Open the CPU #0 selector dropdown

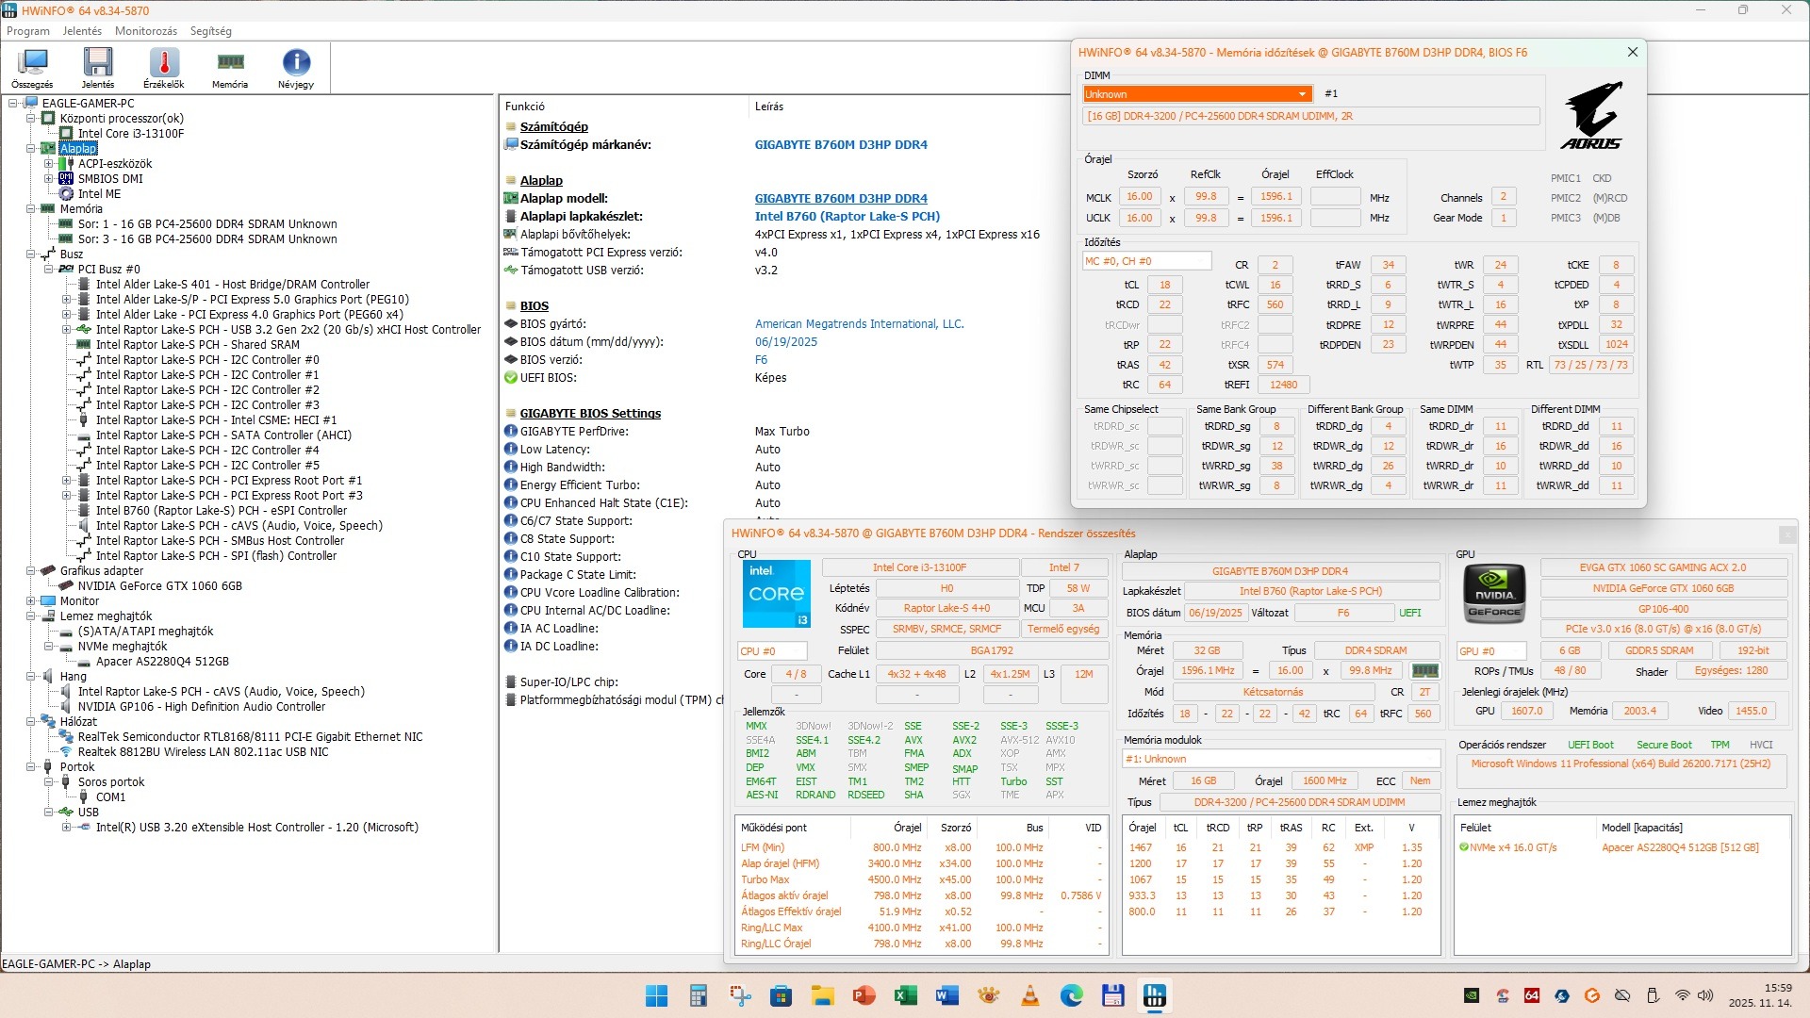pyautogui.click(x=771, y=651)
